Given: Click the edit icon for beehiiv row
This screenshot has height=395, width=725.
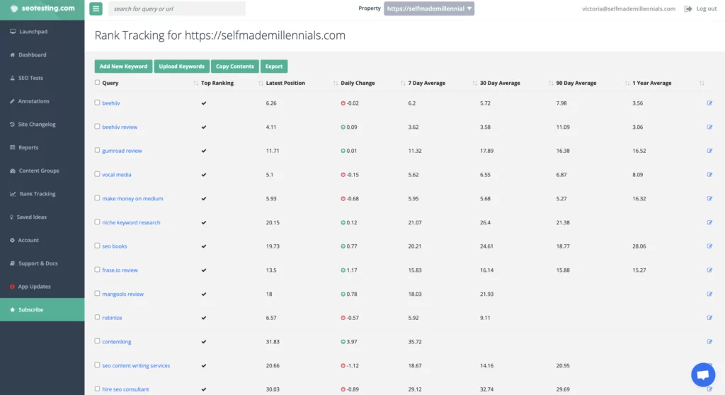Looking at the screenshot, I should 709,103.
